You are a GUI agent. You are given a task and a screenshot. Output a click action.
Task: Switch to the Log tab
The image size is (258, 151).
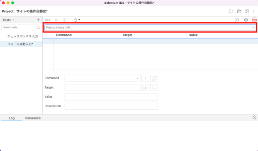tap(12, 118)
